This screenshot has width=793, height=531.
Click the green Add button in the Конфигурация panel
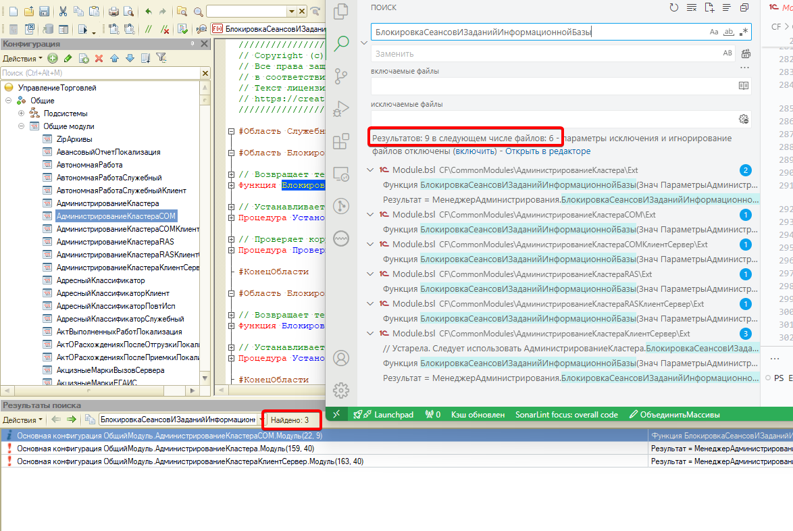[53, 59]
